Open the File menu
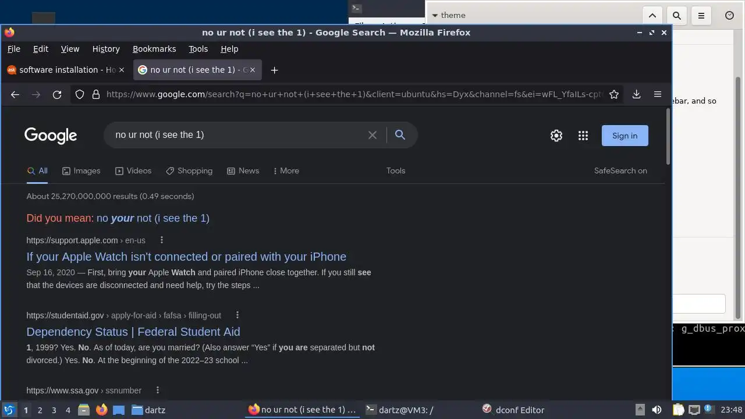745x419 pixels. click(13, 49)
